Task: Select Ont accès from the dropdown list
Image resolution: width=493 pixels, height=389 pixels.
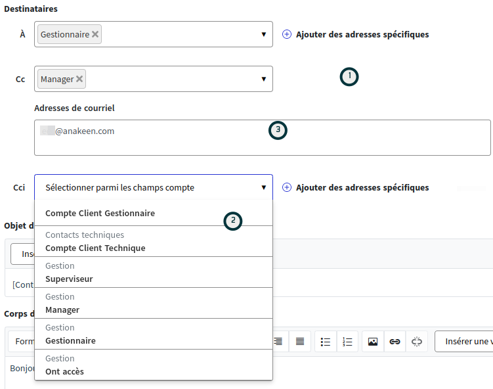Action: click(x=64, y=371)
